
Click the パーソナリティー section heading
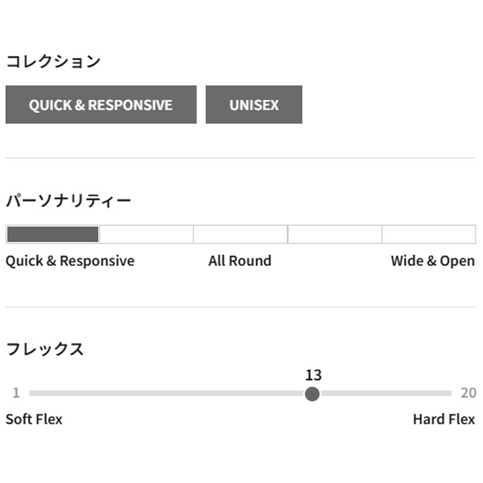click(69, 201)
